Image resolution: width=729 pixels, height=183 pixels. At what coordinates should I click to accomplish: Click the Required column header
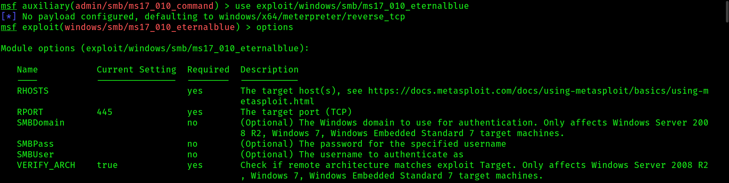tap(208, 70)
